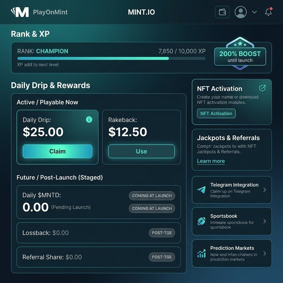Click the NFT Activation external link icon
This screenshot has height=283, width=283.
click(x=262, y=88)
